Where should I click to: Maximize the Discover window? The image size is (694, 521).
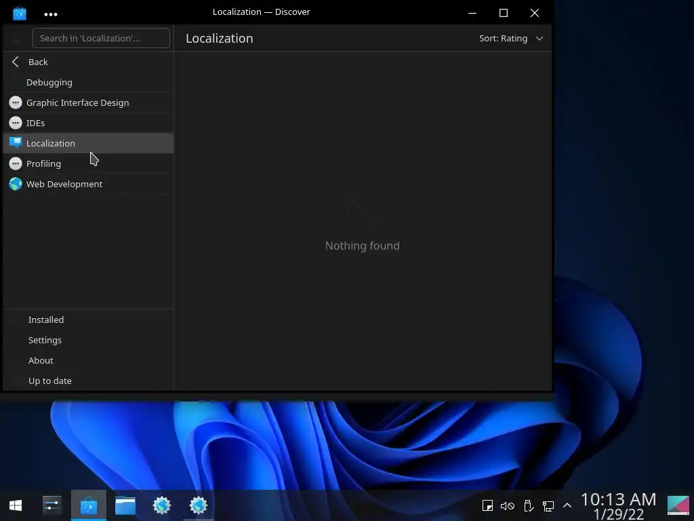(x=504, y=13)
